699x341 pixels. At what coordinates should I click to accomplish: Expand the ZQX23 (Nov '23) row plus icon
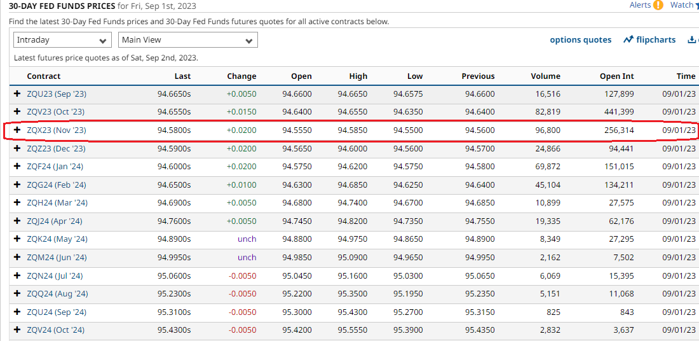(x=17, y=130)
